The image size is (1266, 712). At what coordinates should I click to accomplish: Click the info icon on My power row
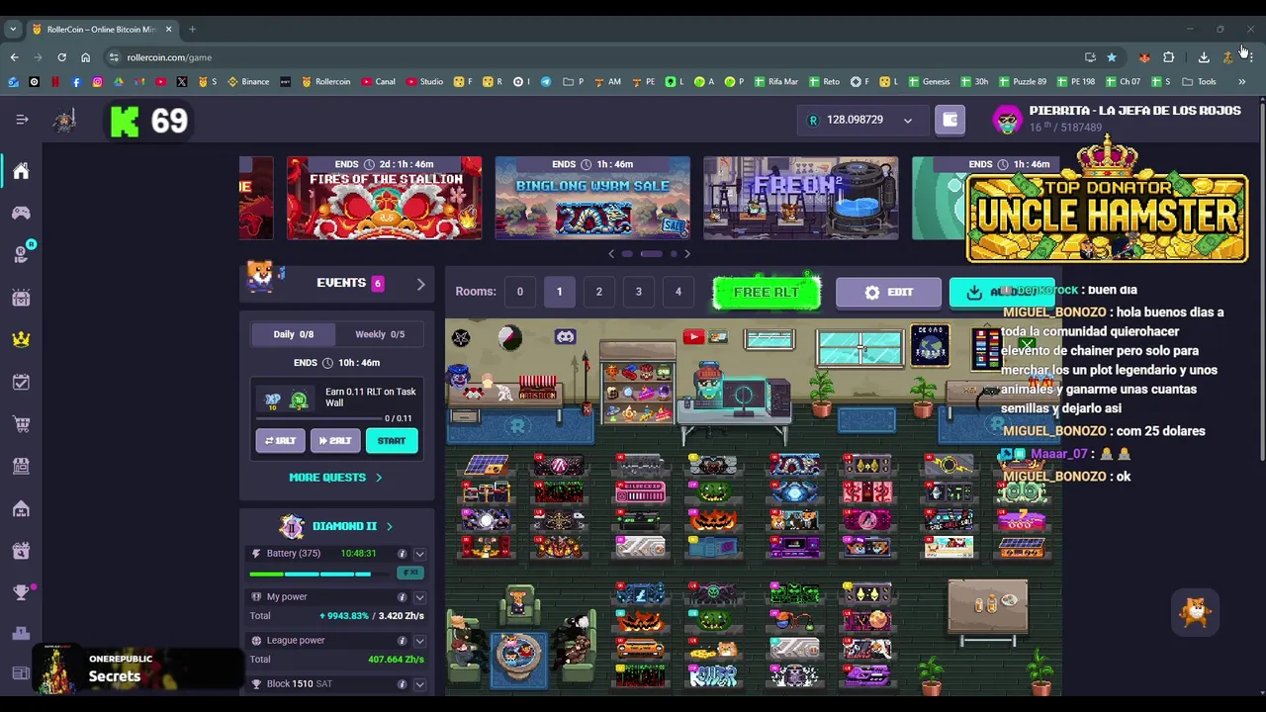[x=402, y=597]
